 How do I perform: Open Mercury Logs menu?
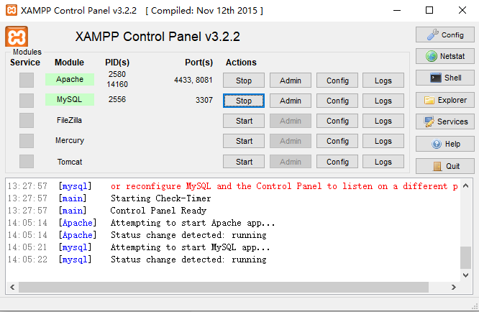383,141
